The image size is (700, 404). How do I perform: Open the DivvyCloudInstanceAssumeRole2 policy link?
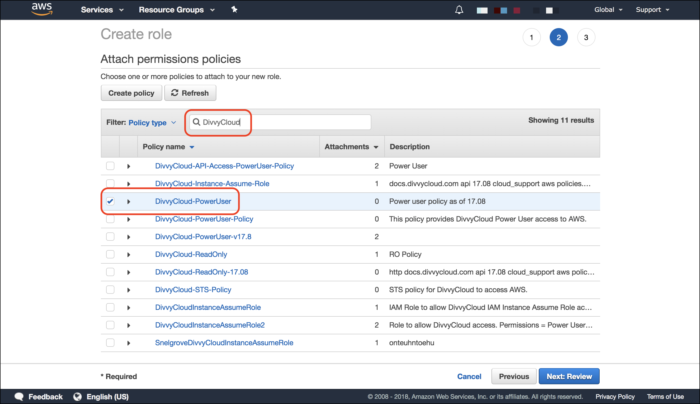tap(210, 325)
